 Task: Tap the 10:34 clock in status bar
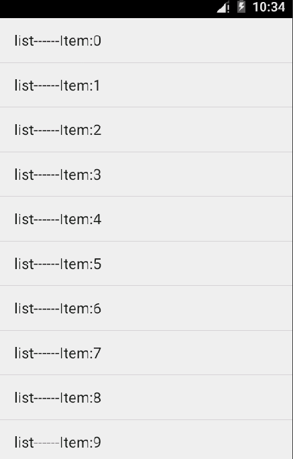[x=269, y=7]
